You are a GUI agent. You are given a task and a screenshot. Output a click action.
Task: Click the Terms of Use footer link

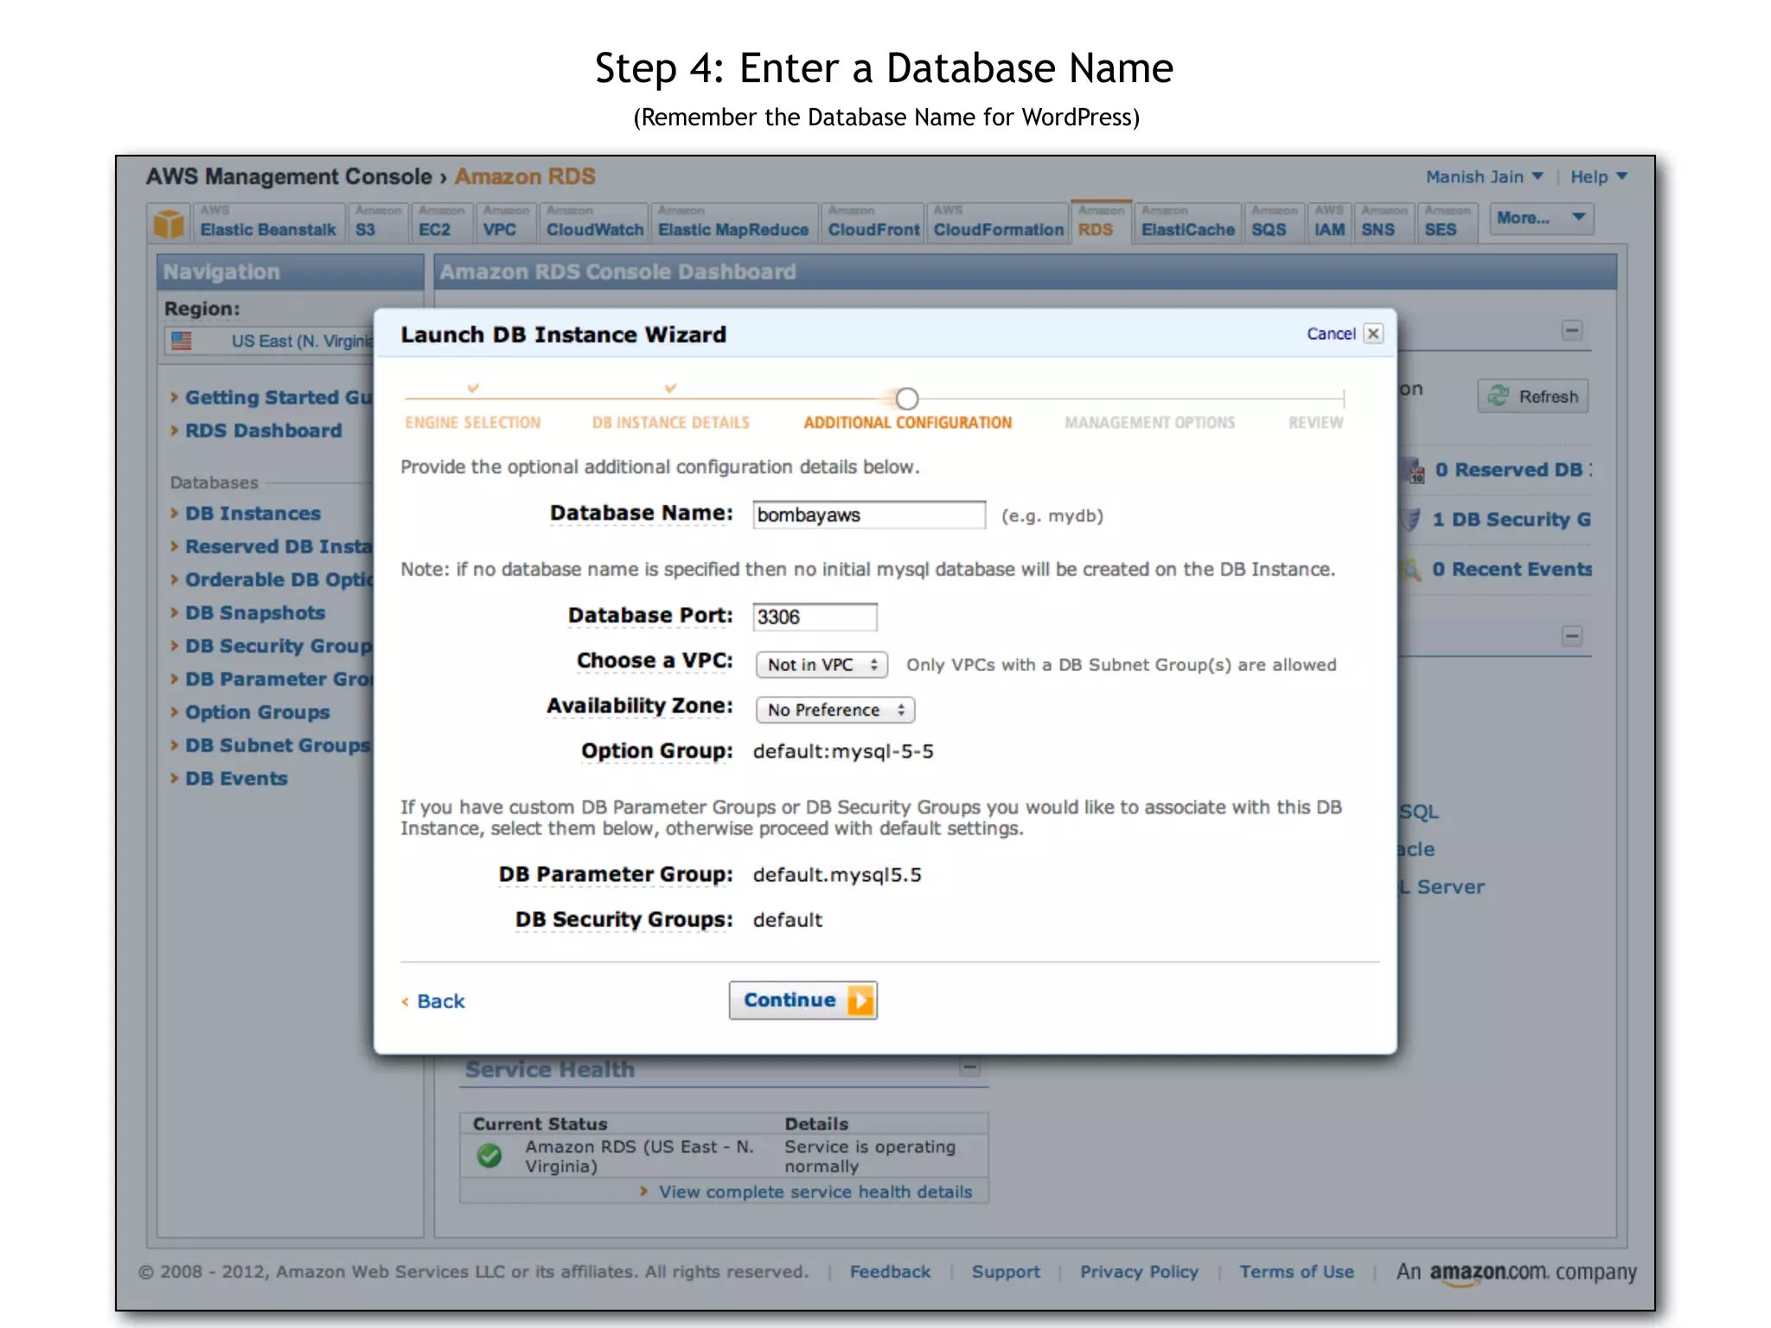click(1296, 1272)
